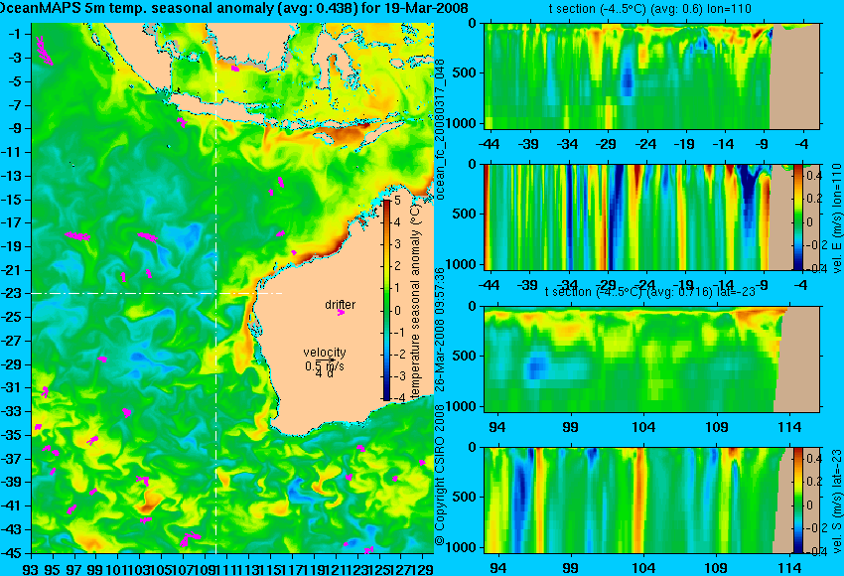This screenshot has height=576, width=844.
Task: Click the '-23' tick on the map latitude axis
Action: click(x=11, y=293)
